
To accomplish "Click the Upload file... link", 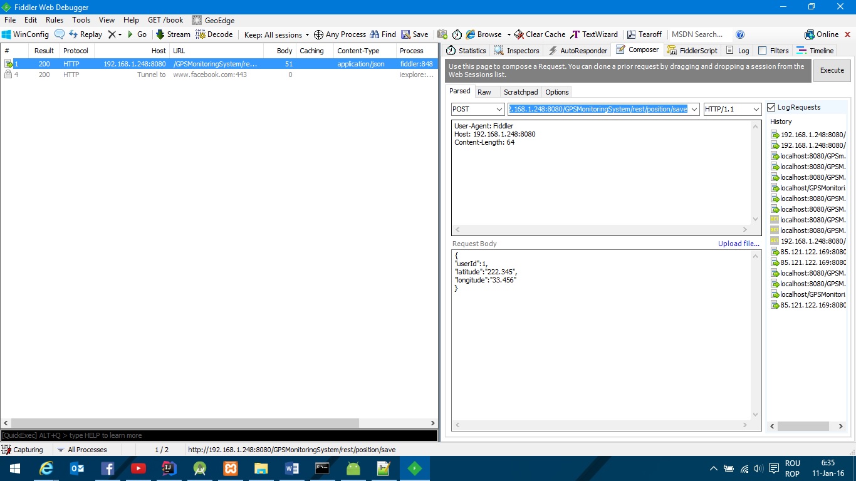I will 739,244.
